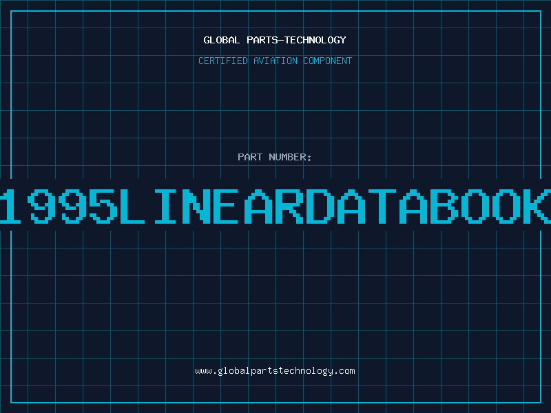
Task: Click the GLOBAL PARTS-TECHNOLOGY heading
Action: coord(275,40)
